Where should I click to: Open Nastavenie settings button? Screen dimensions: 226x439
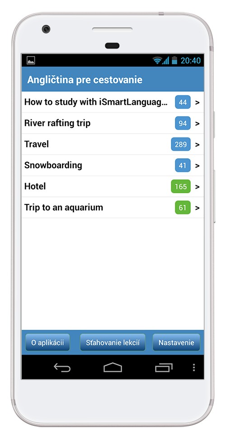pyautogui.click(x=176, y=342)
